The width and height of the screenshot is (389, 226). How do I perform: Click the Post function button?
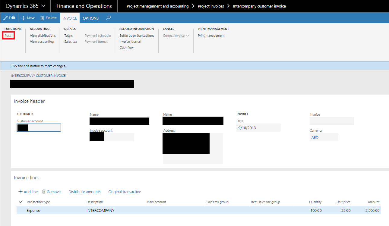coord(8,36)
